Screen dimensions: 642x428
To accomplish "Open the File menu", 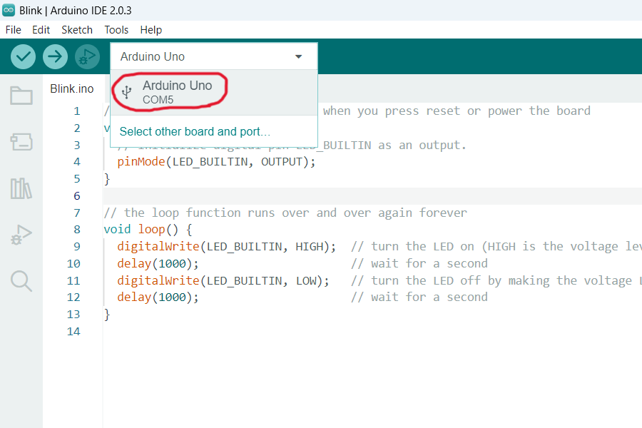I will (13, 30).
